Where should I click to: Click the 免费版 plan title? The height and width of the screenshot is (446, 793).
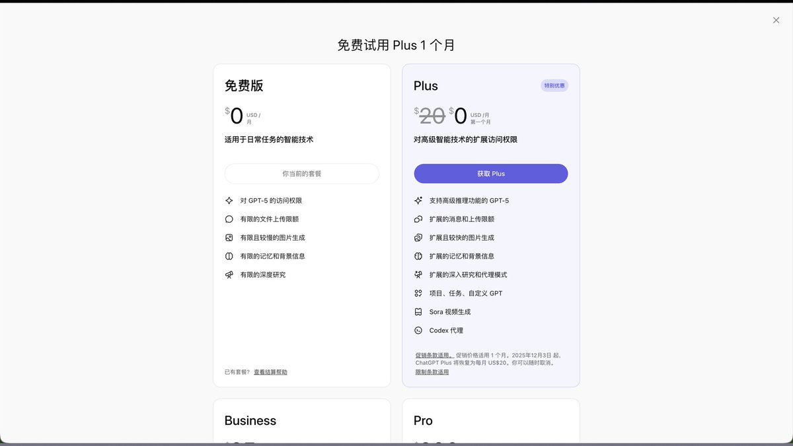tap(244, 86)
